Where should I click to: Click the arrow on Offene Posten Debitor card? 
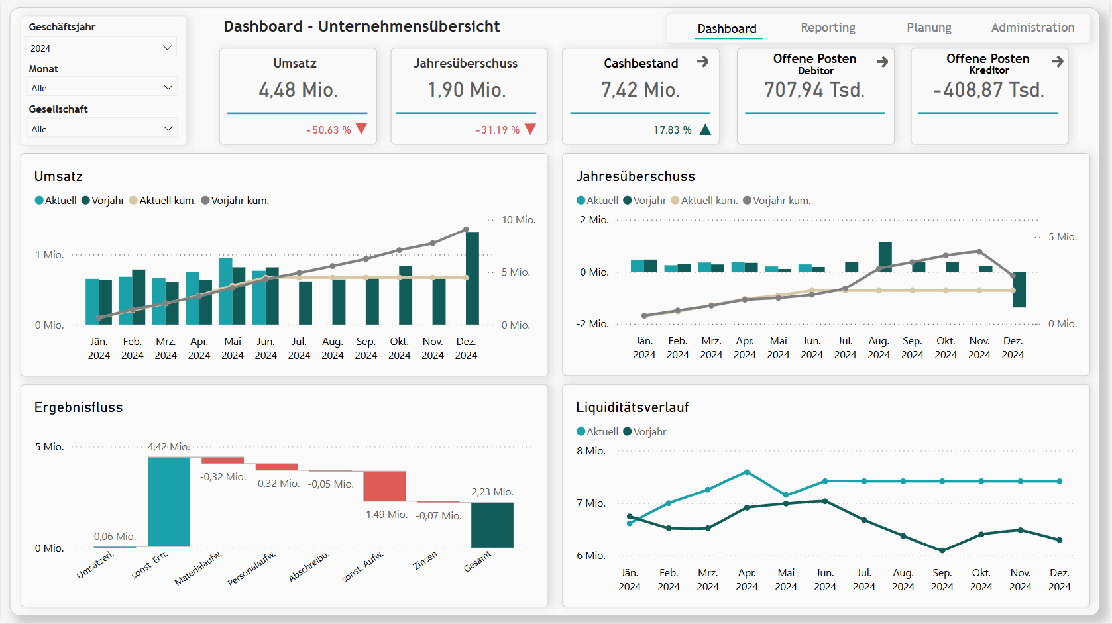882,62
